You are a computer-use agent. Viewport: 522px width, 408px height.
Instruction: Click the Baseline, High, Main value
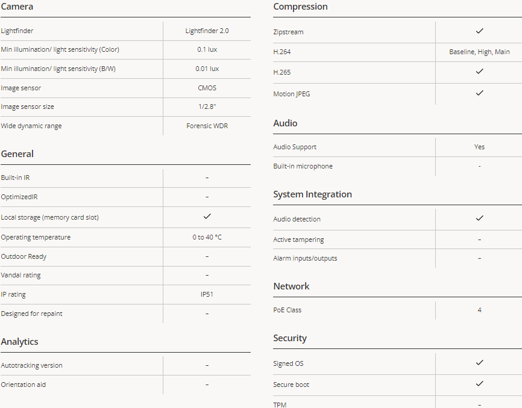[479, 52]
